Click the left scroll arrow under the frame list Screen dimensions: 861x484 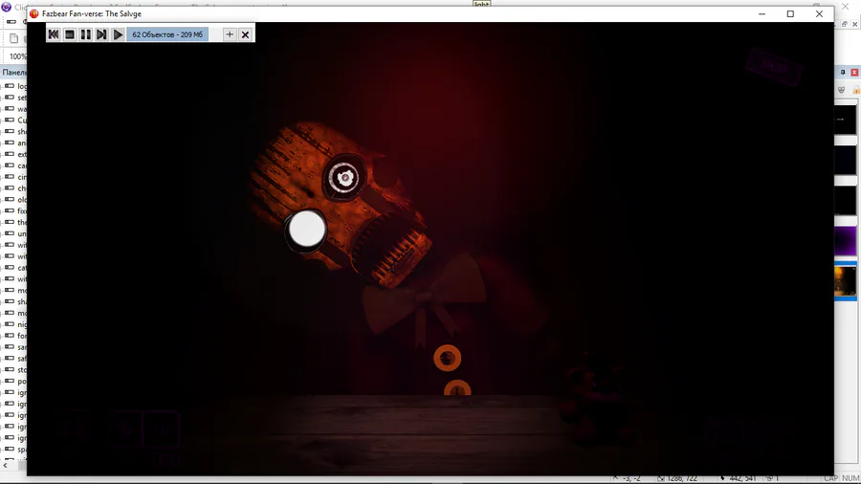coord(6,465)
